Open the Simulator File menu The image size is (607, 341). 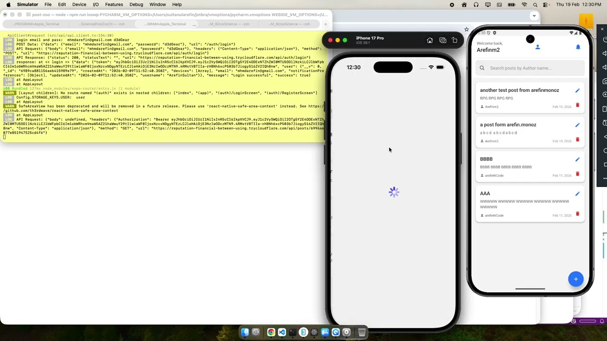[x=48, y=4]
